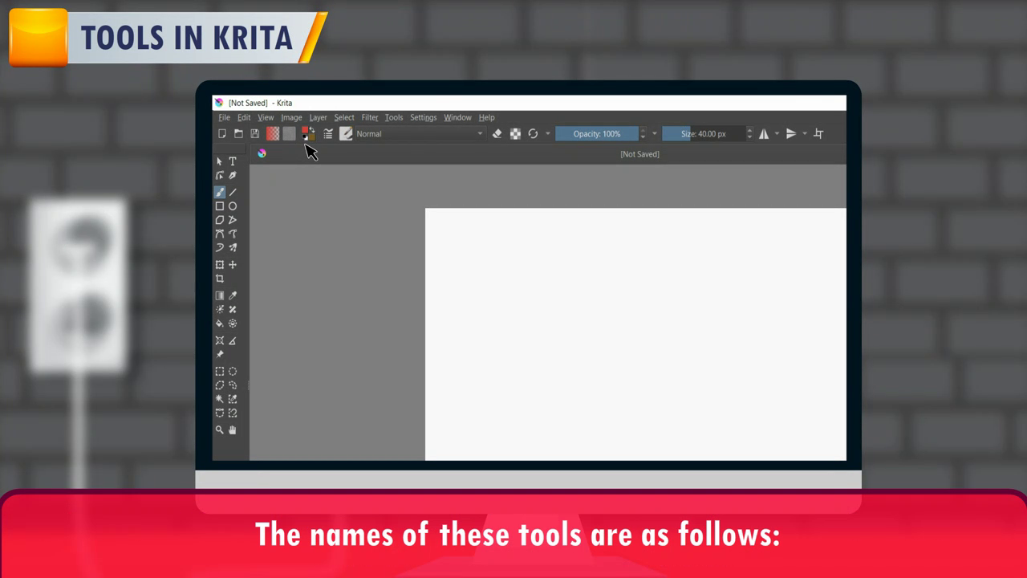The height and width of the screenshot is (578, 1027).
Task: Select the Zoom magnifier tool
Action: (219, 430)
